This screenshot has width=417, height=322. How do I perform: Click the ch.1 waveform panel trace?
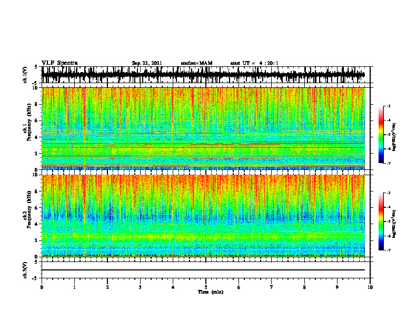tap(203, 75)
